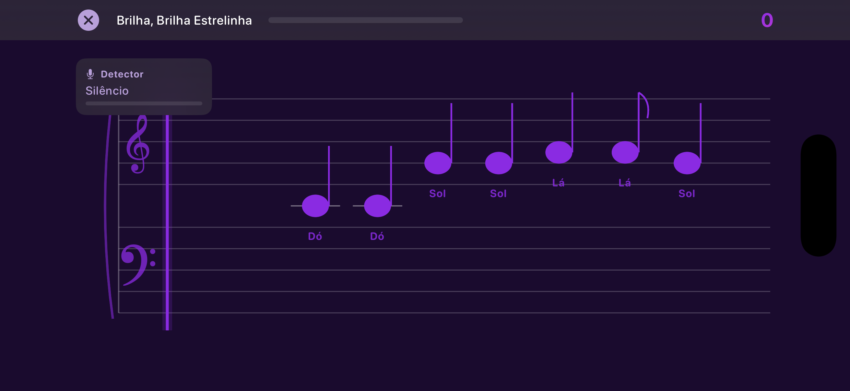Click the first Dó label text
The width and height of the screenshot is (850, 391).
pos(315,236)
